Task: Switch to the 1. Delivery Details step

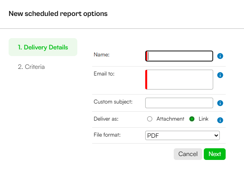Action: coord(43,47)
